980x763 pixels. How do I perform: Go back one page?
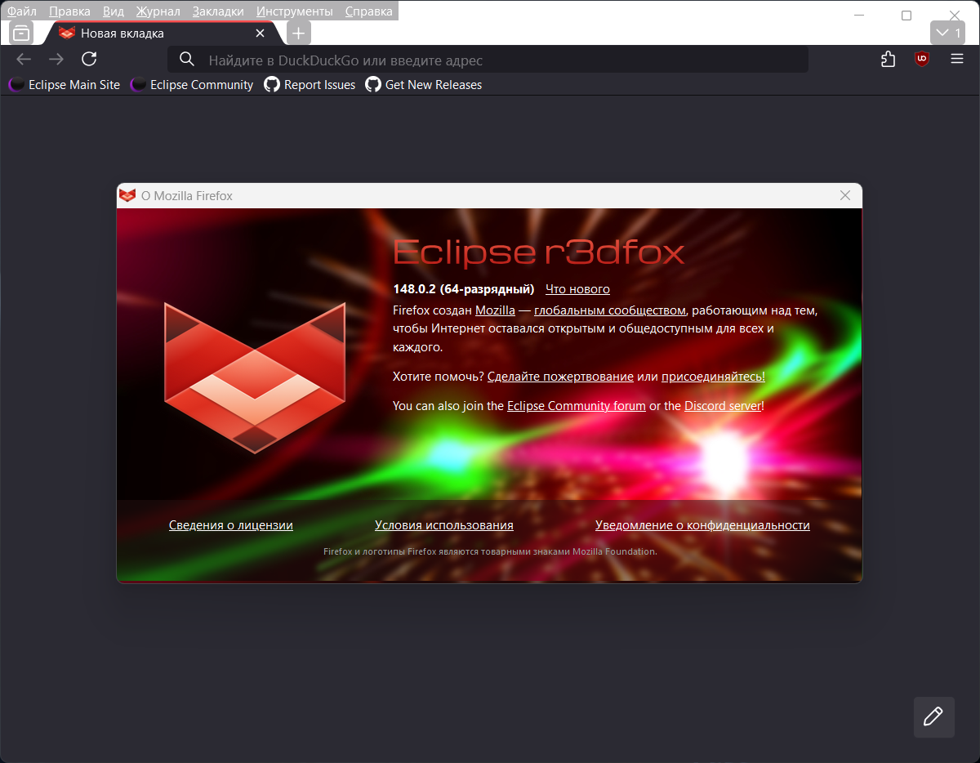click(24, 59)
